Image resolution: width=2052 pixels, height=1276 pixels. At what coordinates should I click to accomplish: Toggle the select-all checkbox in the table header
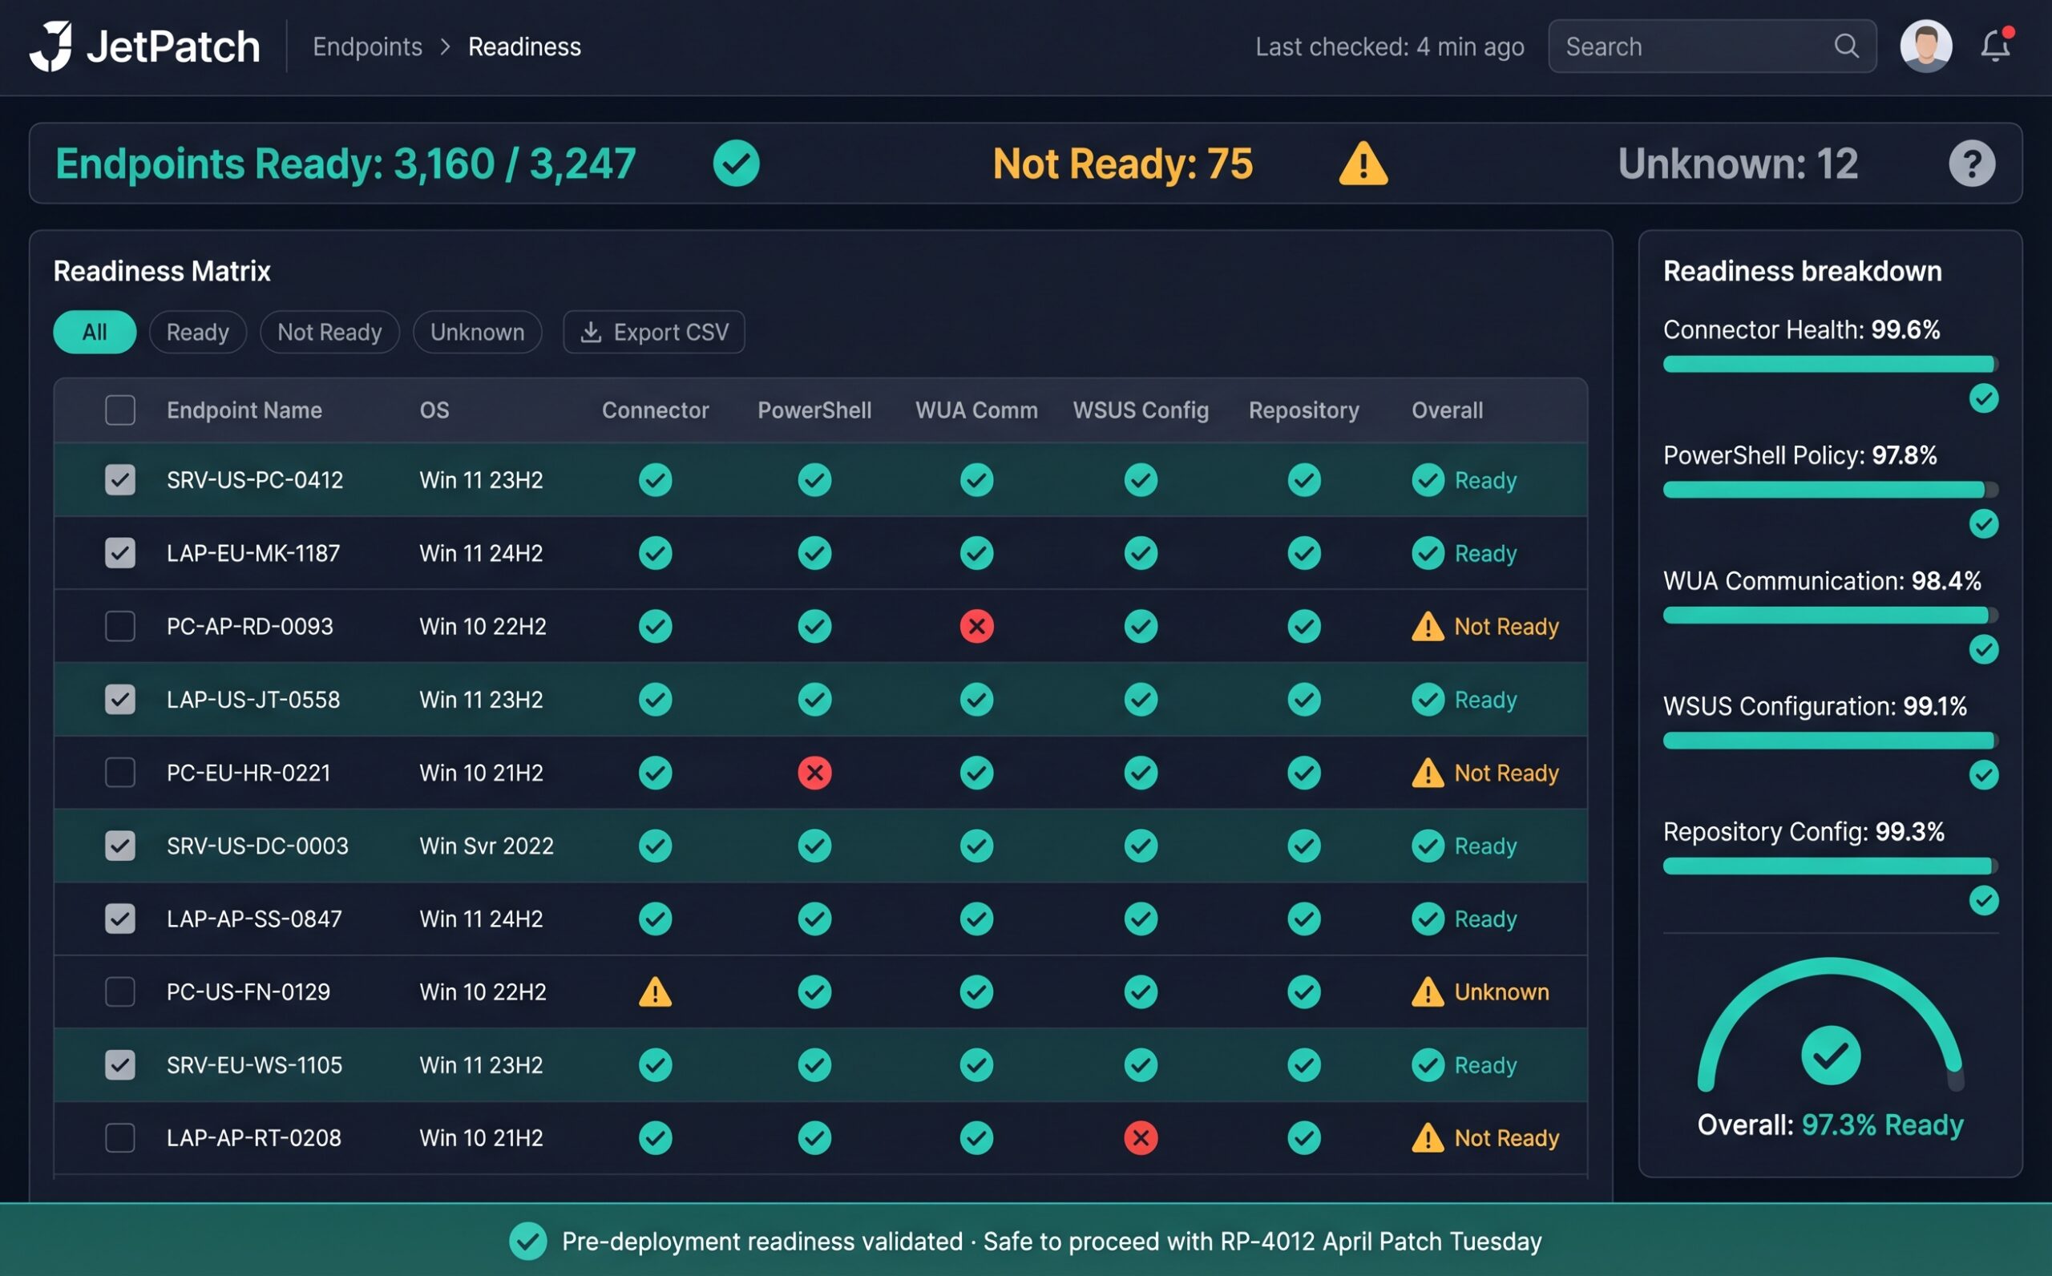pyautogui.click(x=121, y=410)
